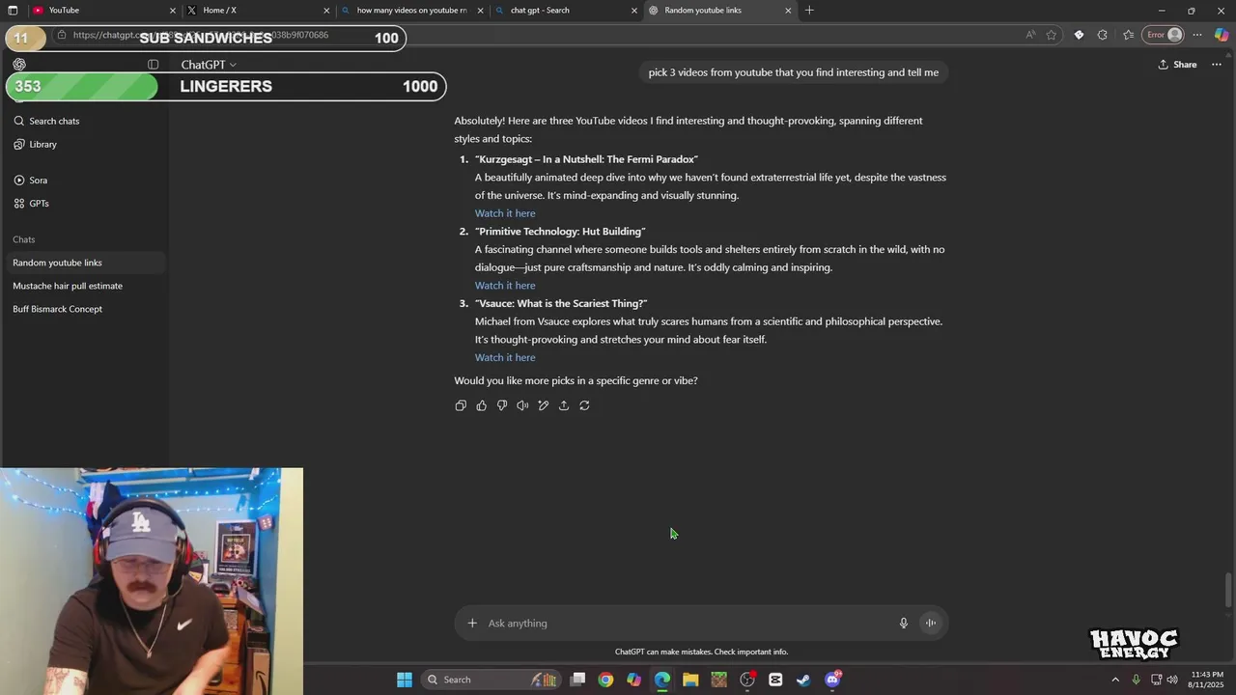The width and height of the screenshot is (1236, 695).
Task: Open the conversation options three-dot menu
Action: [x=1216, y=65]
